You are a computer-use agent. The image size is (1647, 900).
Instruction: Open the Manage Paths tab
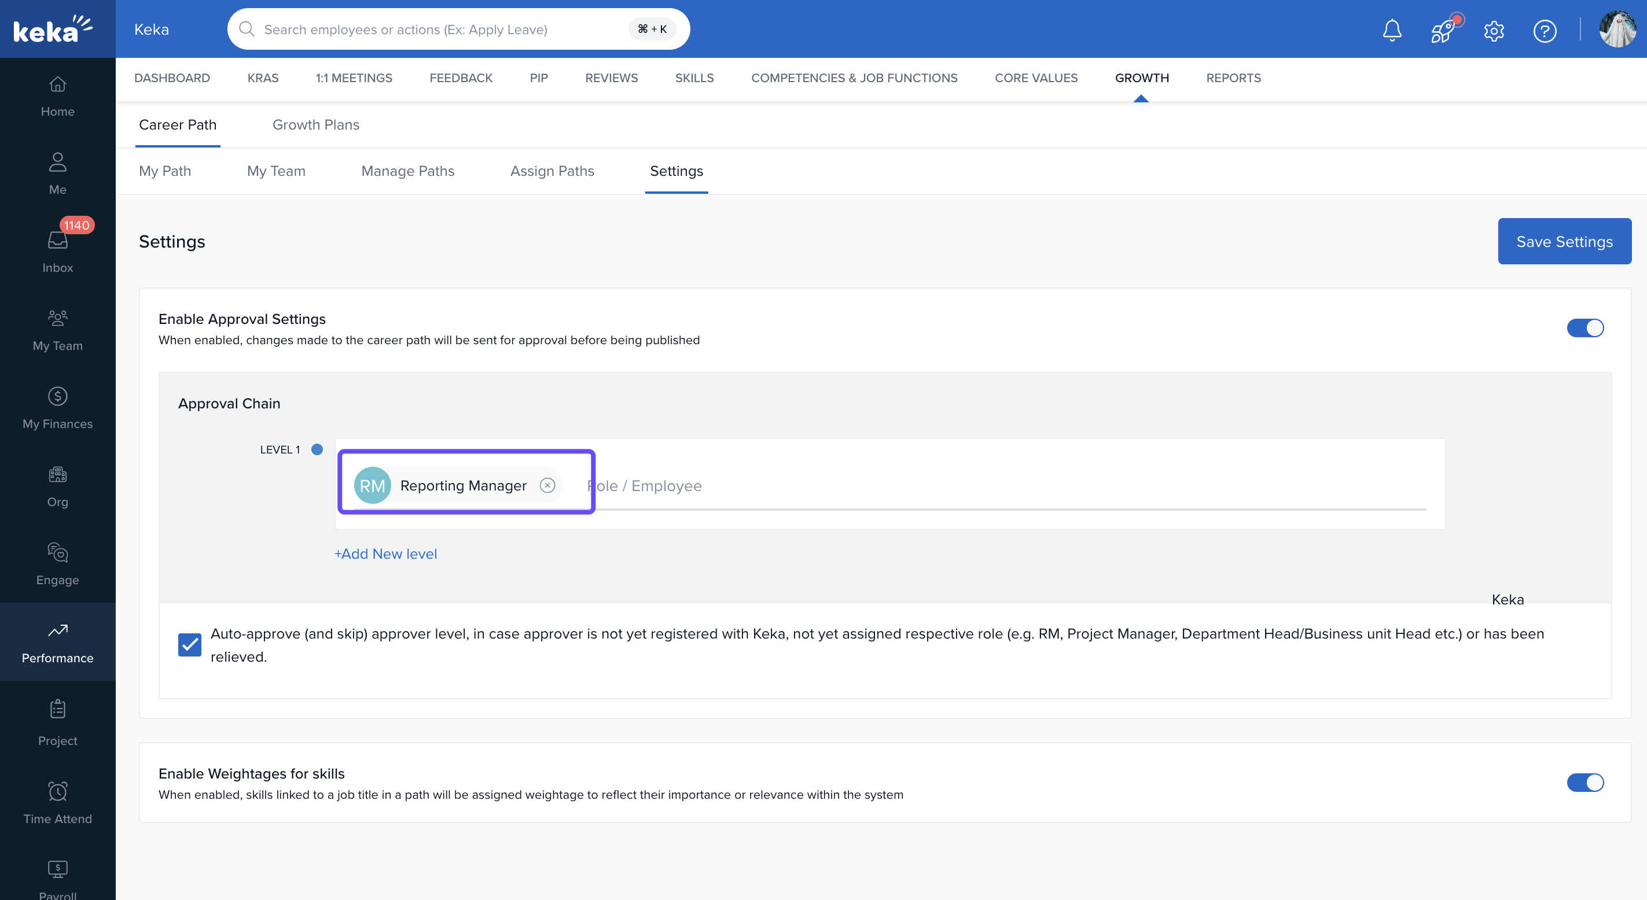(407, 171)
